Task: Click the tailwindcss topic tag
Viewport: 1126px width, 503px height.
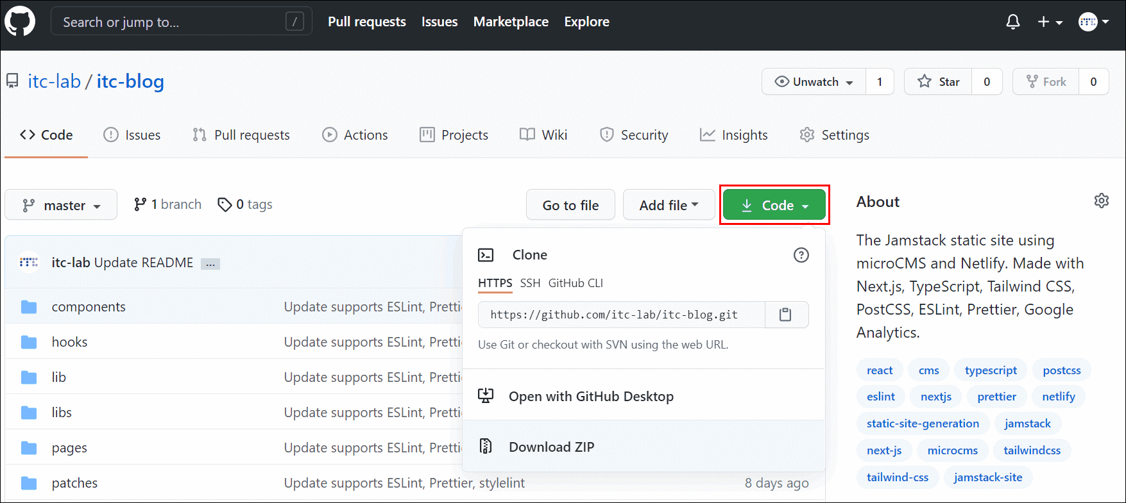Action: (1032, 450)
